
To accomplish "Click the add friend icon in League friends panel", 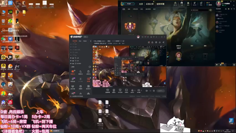I will pyautogui.click(x=226, y=9).
